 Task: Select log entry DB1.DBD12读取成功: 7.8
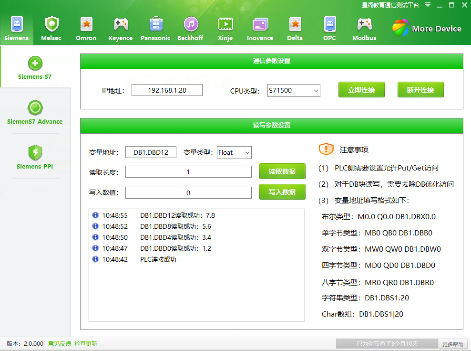point(177,215)
